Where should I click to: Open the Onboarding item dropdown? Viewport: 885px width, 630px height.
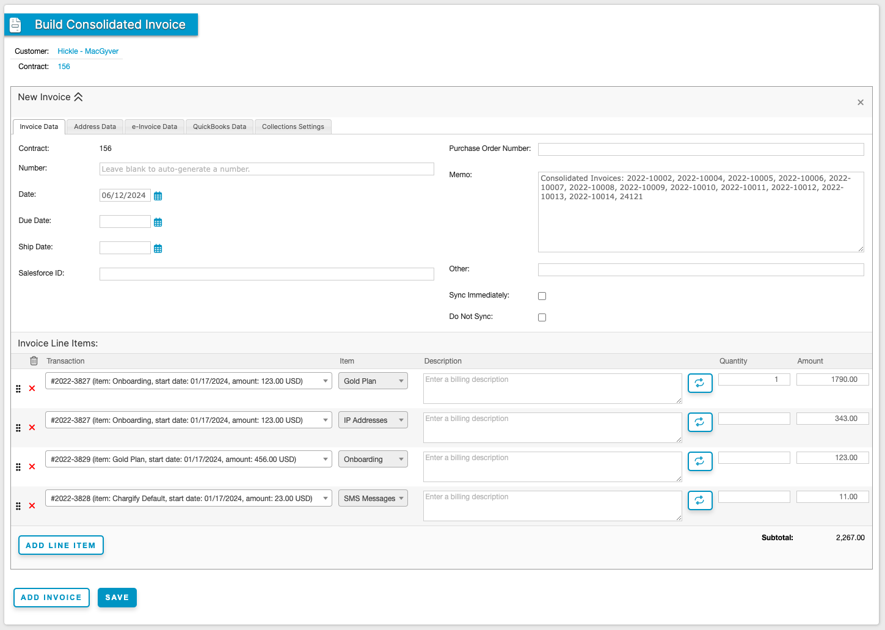(373, 460)
